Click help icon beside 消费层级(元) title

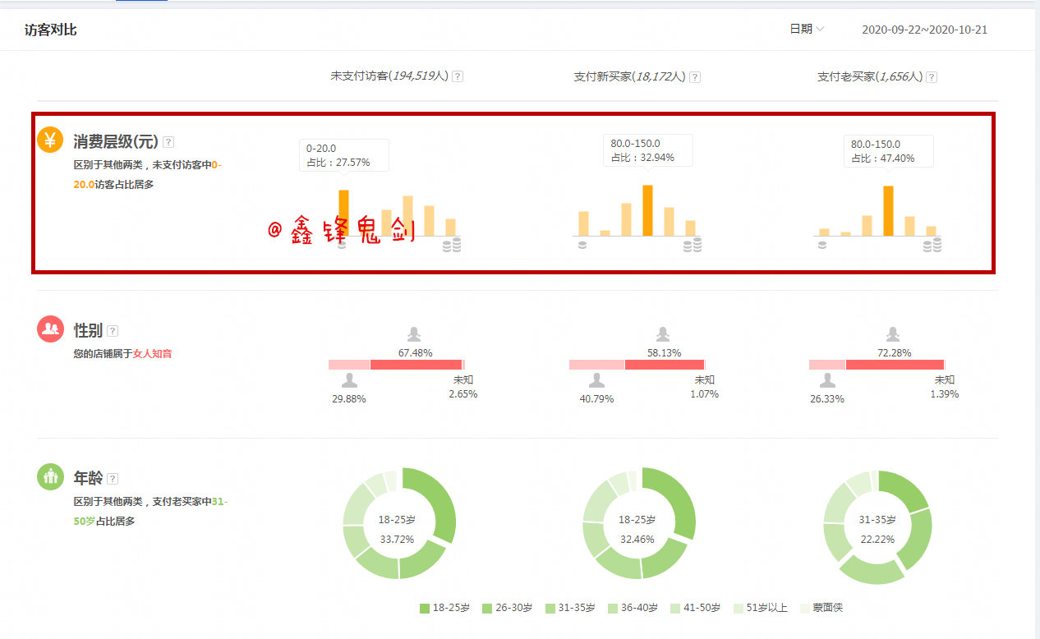coord(168,142)
